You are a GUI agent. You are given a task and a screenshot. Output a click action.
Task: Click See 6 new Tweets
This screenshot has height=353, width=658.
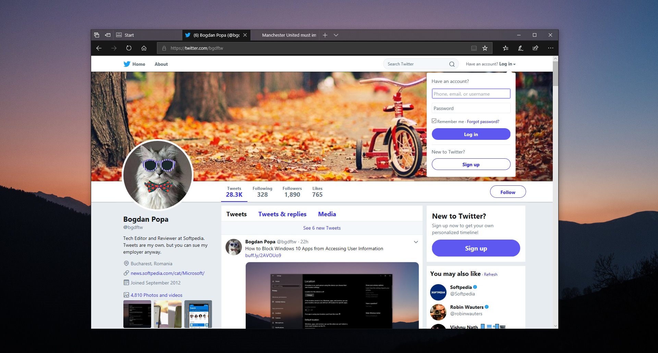click(322, 228)
